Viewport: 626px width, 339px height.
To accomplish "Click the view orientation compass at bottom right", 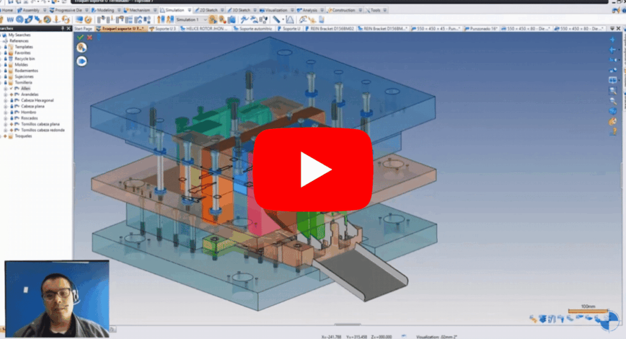I will tap(609, 321).
